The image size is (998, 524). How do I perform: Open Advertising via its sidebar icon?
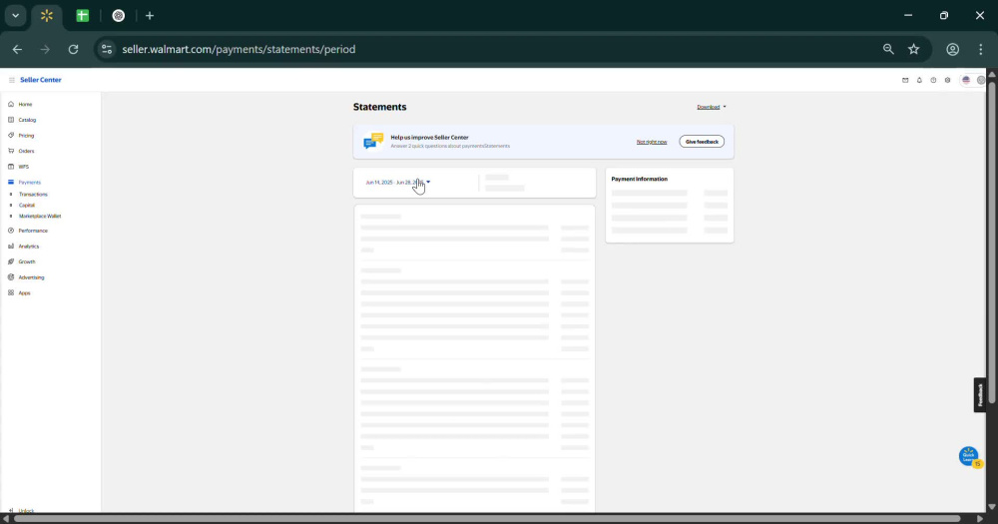(x=11, y=276)
